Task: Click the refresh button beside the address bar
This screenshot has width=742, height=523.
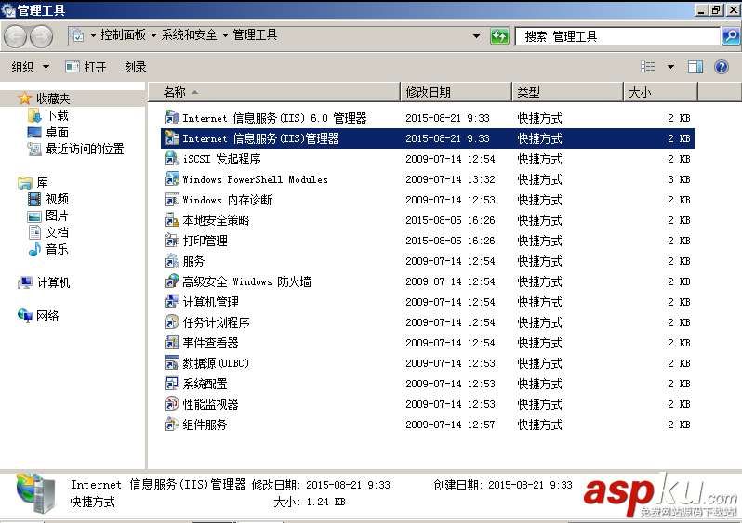Action: (499, 36)
